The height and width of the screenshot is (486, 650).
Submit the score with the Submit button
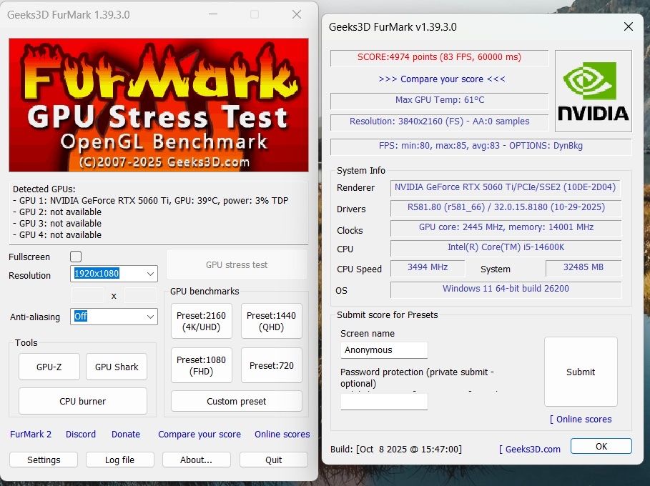(x=581, y=372)
